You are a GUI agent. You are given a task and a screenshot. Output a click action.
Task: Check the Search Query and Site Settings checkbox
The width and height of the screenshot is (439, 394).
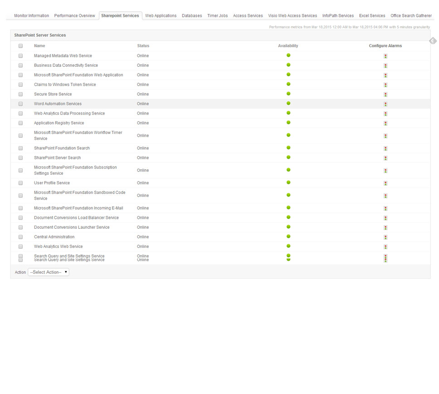click(x=20, y=257)
